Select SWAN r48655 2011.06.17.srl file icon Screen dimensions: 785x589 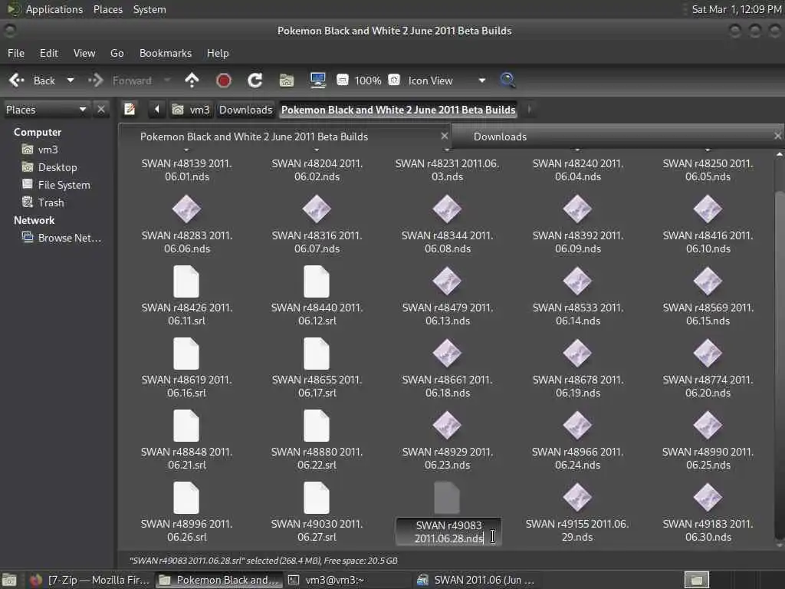click(x=317, y=354)
